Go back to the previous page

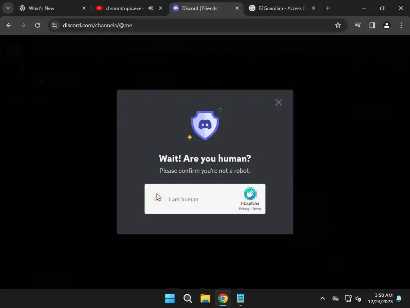[9, 25]
